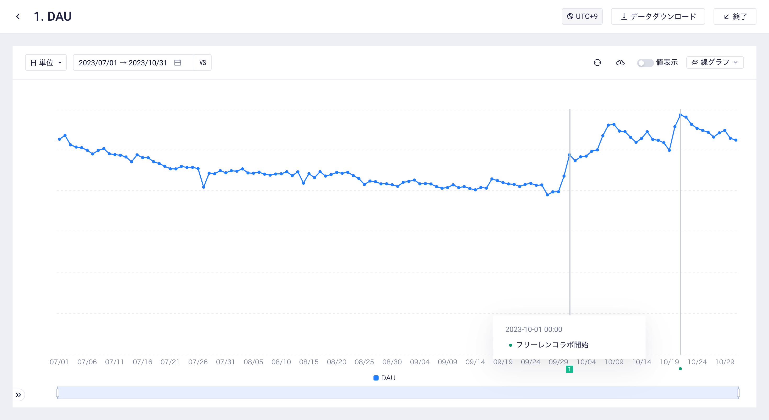
Task: Toggle DAU series in chart legend
Action: pos(384,378)
